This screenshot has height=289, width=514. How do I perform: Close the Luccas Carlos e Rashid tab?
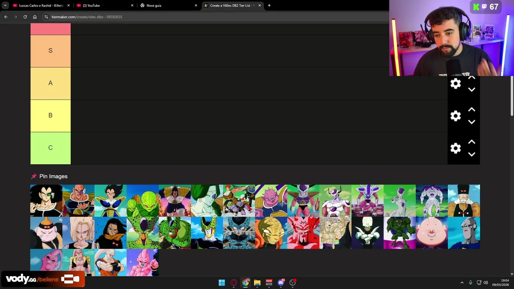point(68,6)
